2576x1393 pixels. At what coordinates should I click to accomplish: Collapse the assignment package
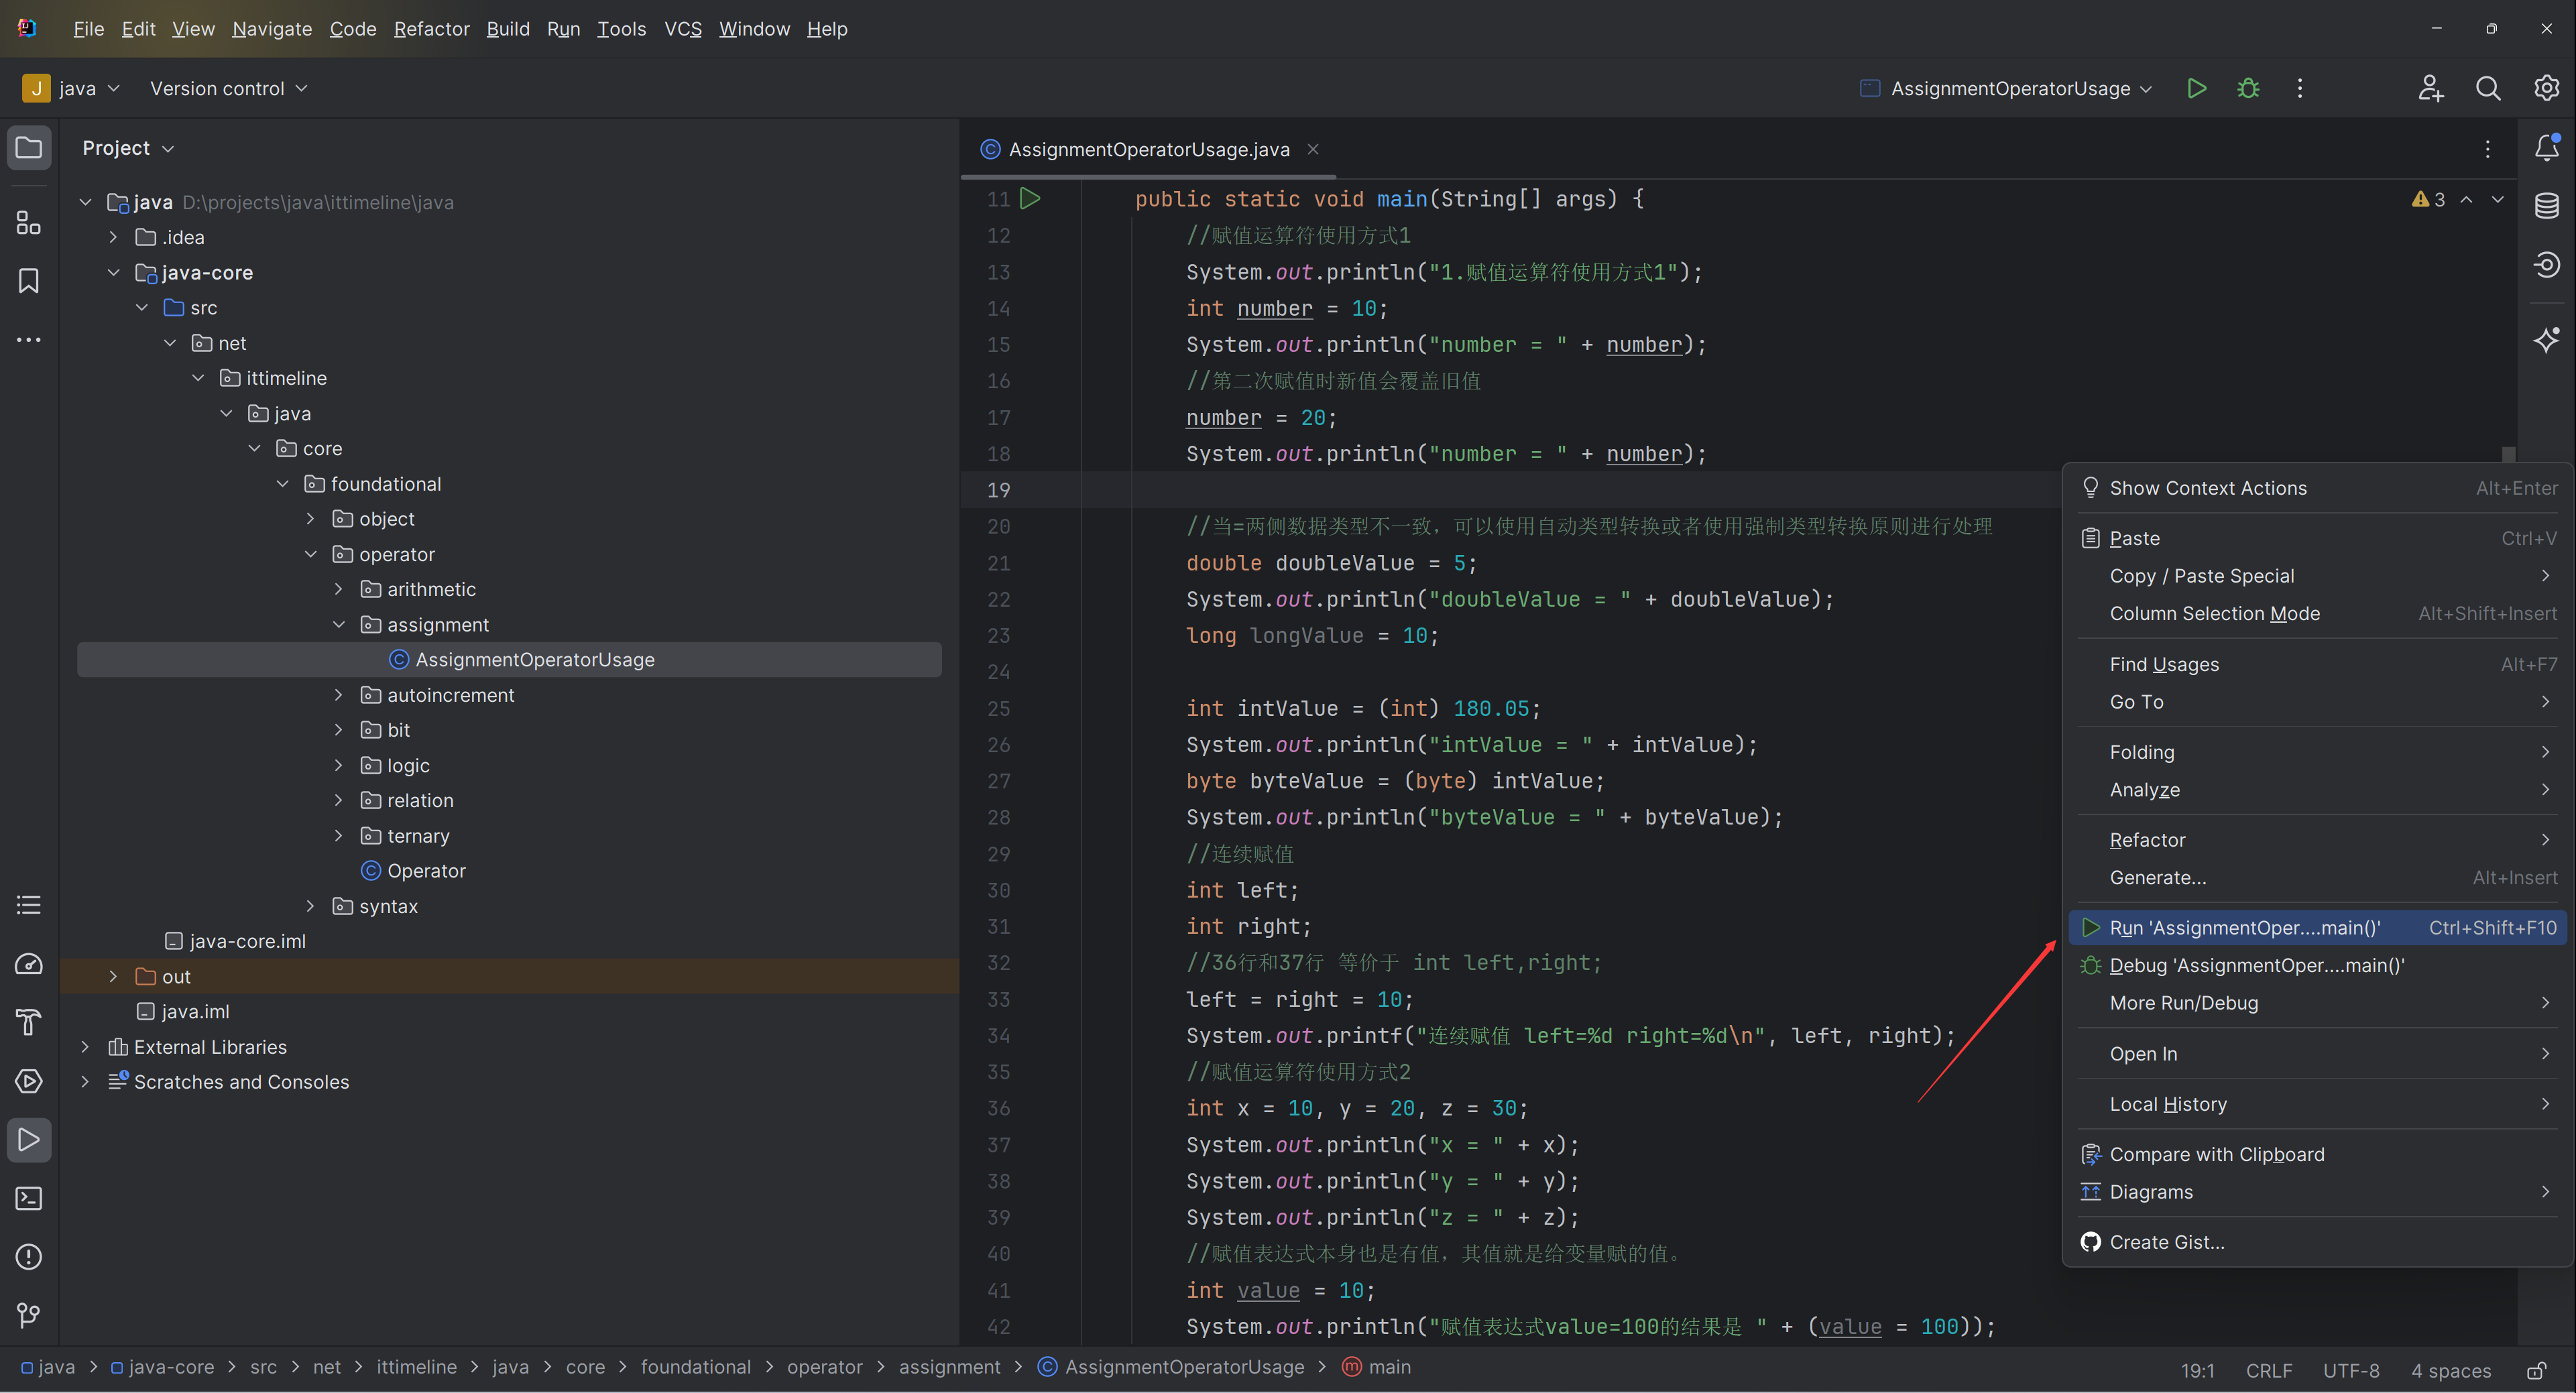[x=338, y=624]
